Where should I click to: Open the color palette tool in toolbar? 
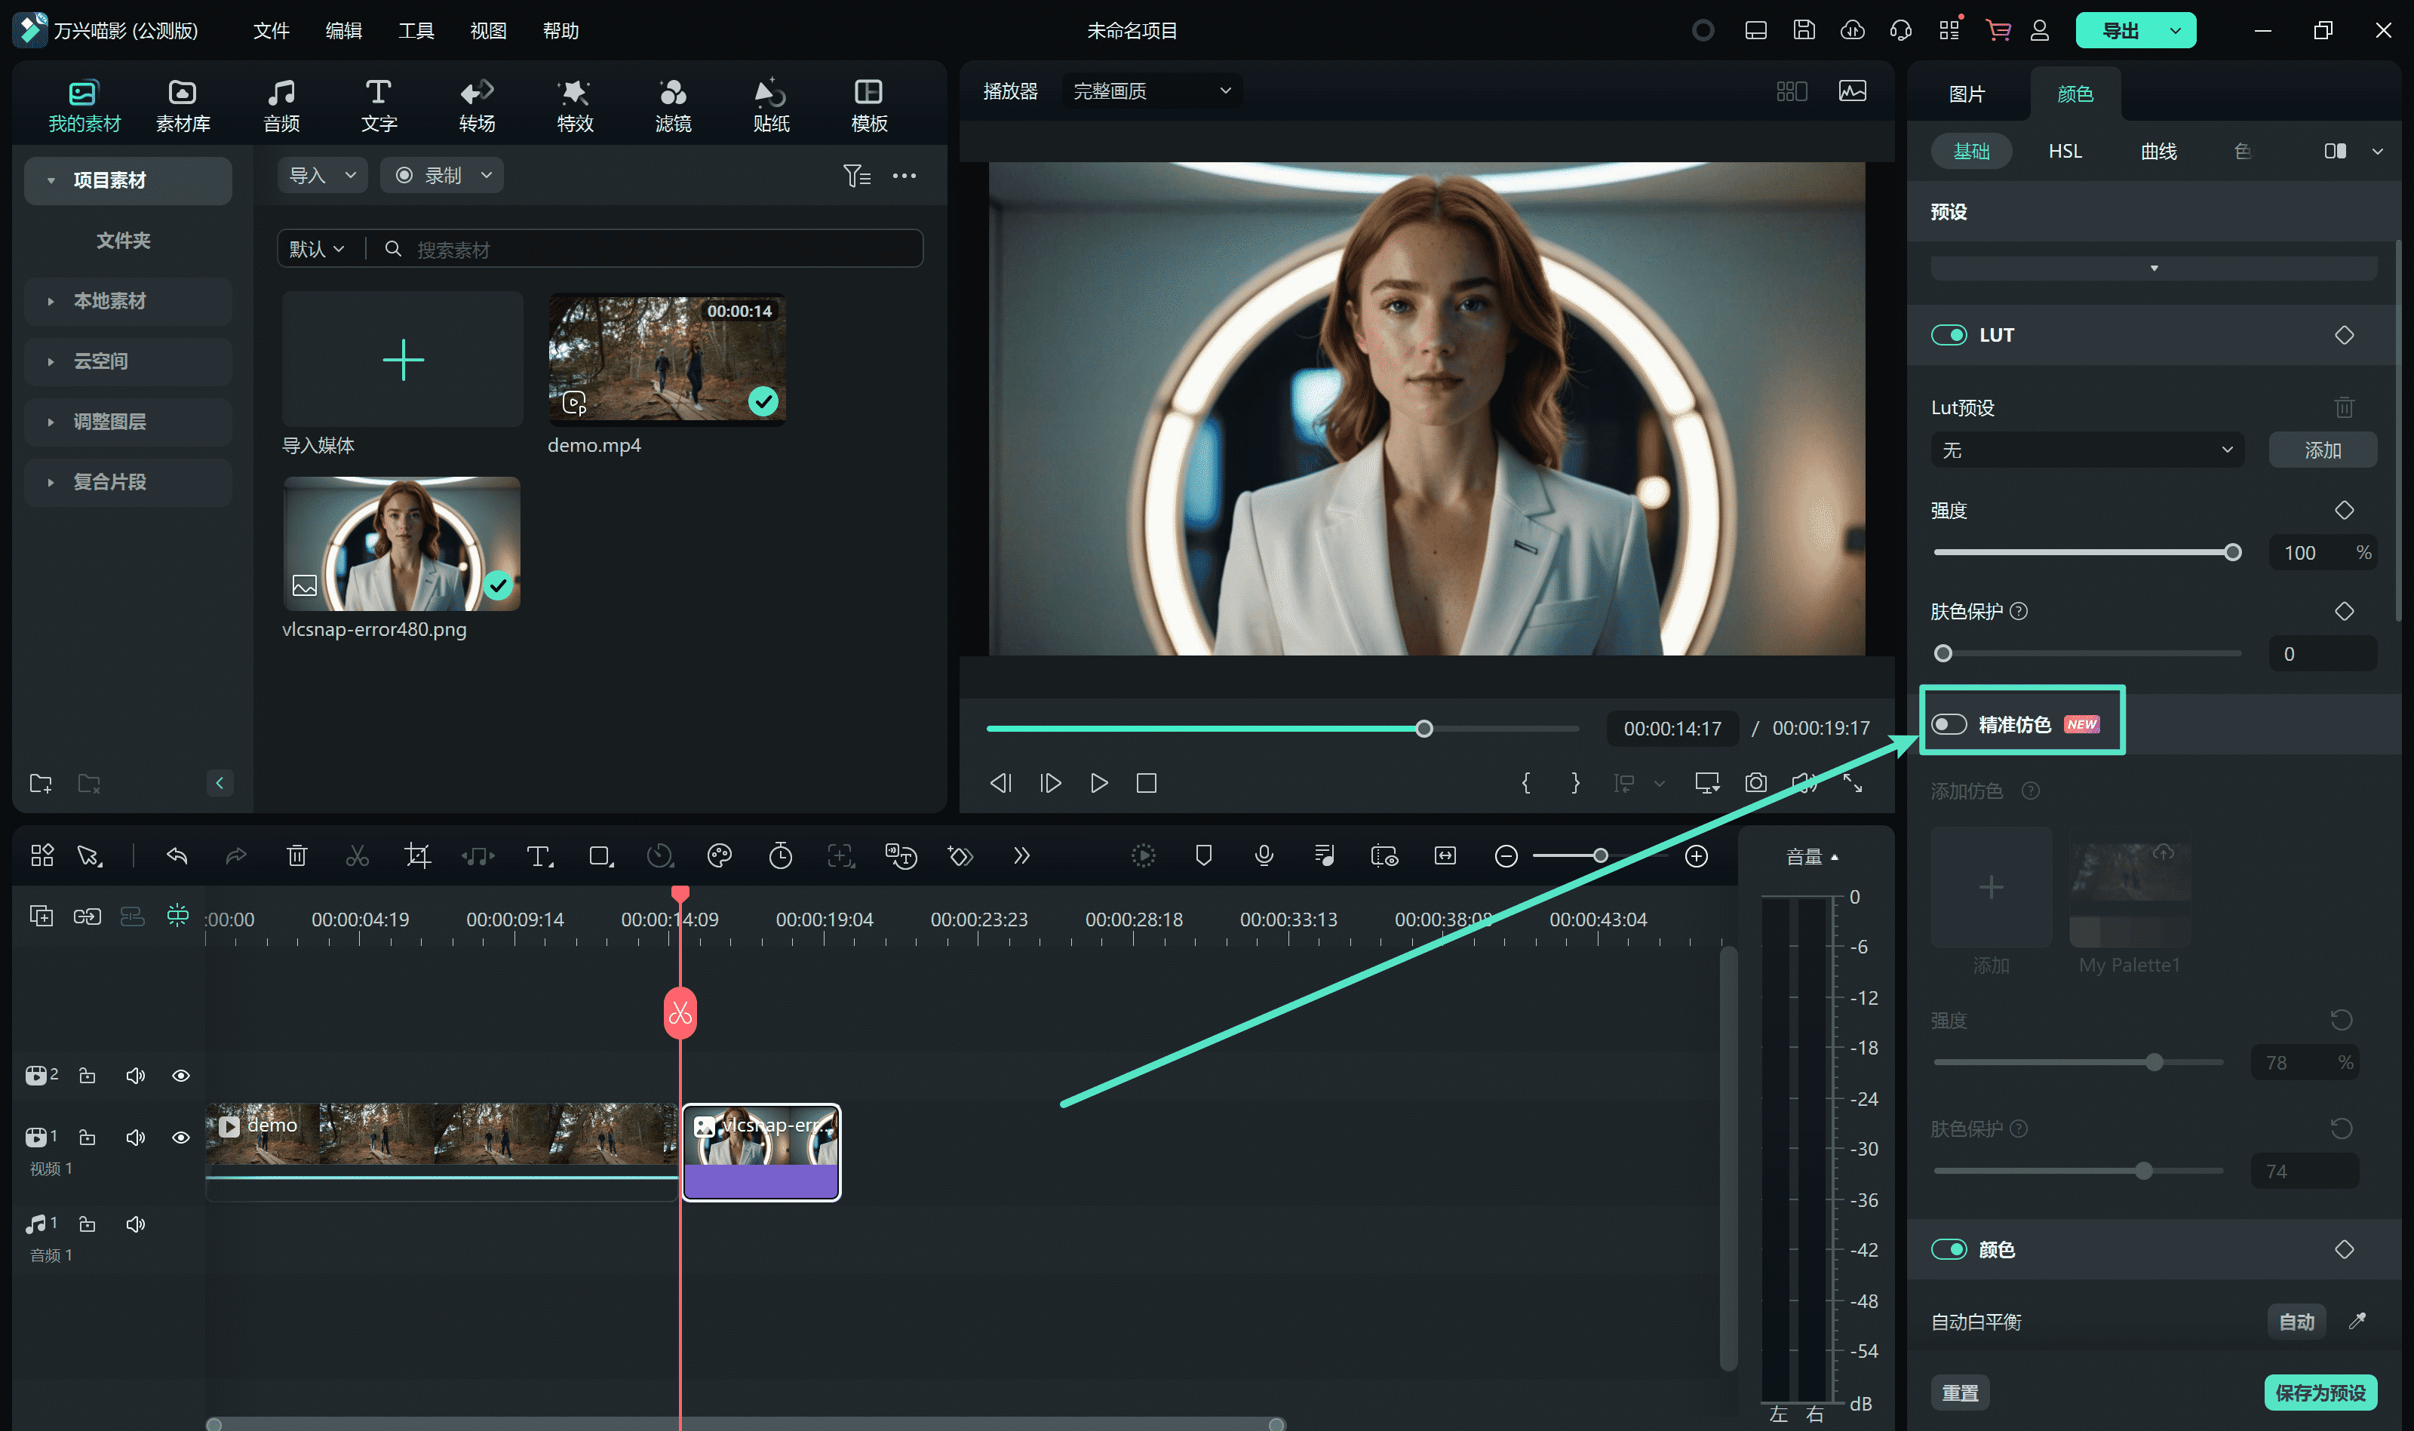(x=719, y=855)
